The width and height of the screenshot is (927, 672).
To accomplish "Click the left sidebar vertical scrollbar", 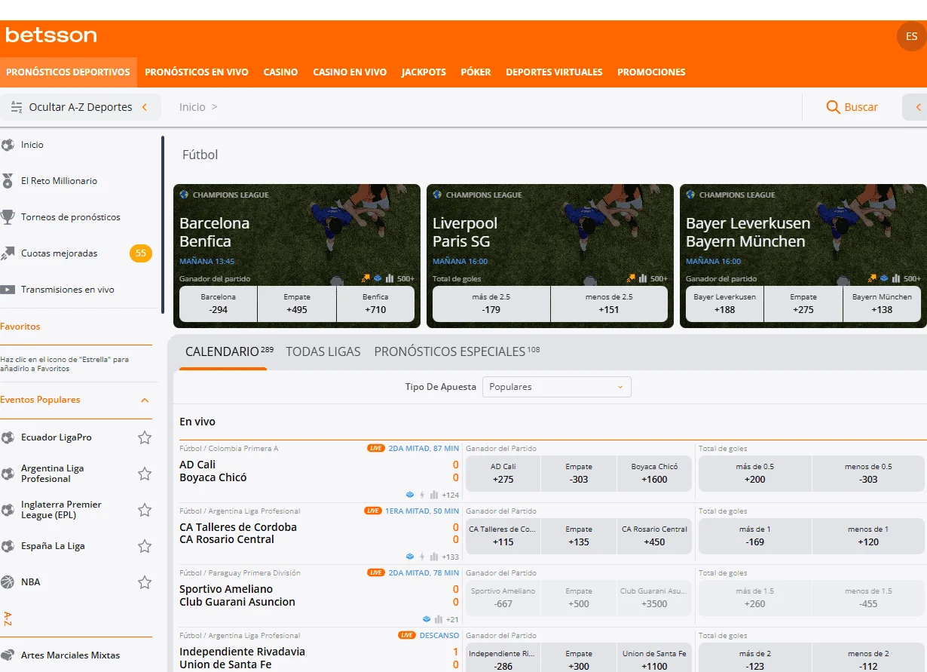I will tap(163, 225).
